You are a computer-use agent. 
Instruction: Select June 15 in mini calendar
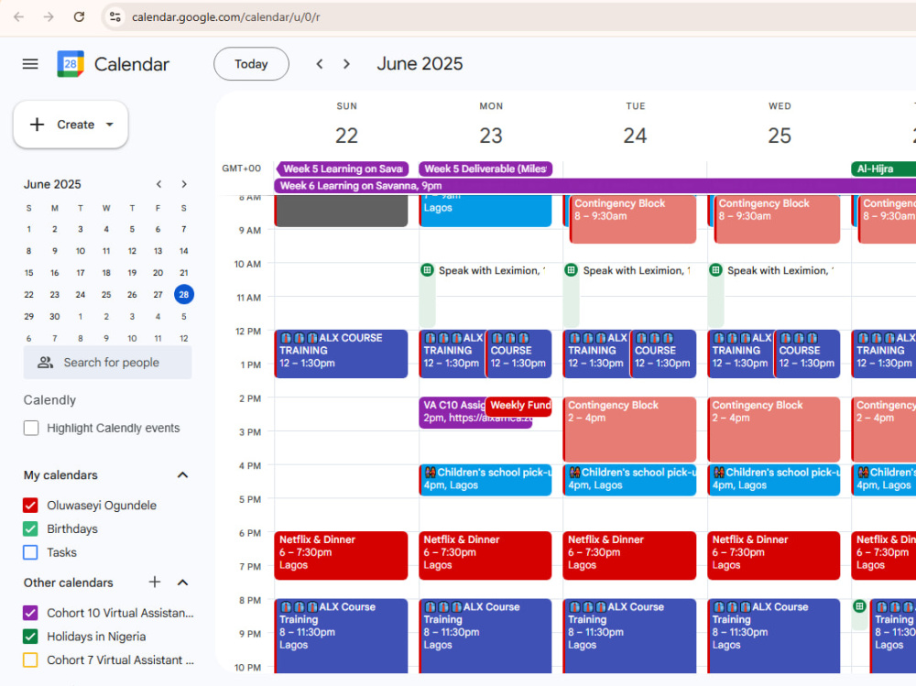[28, 273]
